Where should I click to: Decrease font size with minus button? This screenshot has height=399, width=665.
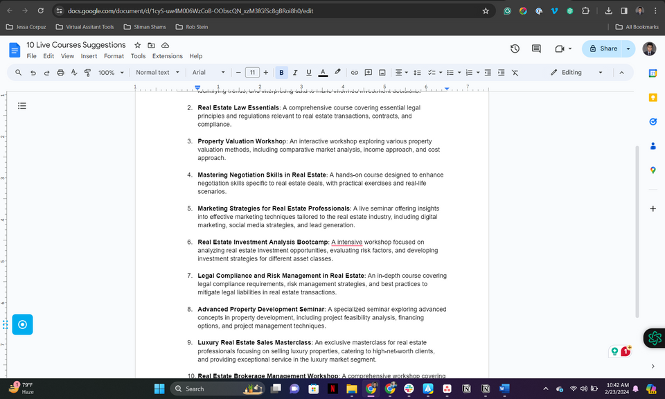pos(238,73)
